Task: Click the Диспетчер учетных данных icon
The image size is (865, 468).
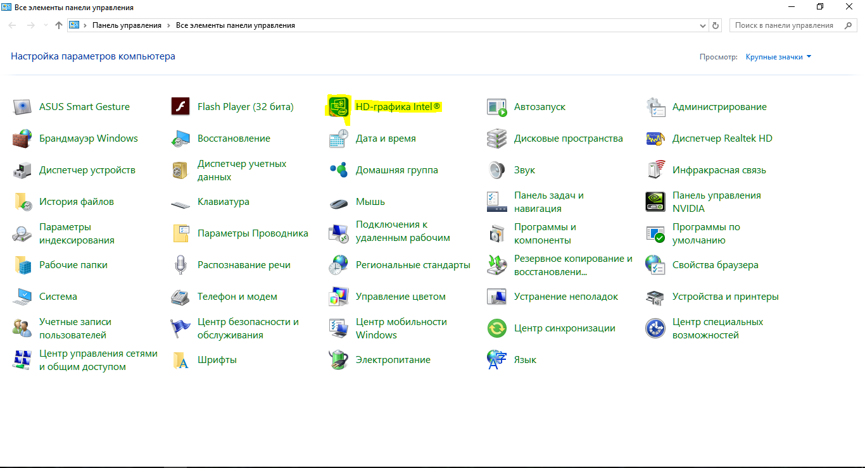Action: 180,170
